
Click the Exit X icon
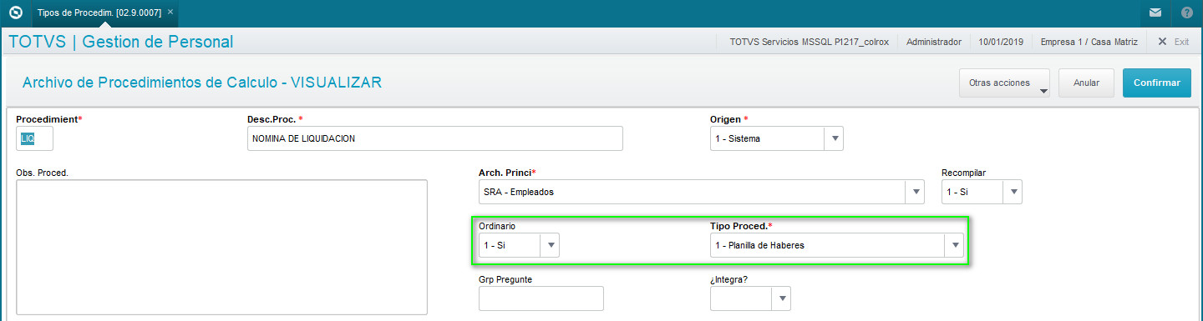[1162, 41]
